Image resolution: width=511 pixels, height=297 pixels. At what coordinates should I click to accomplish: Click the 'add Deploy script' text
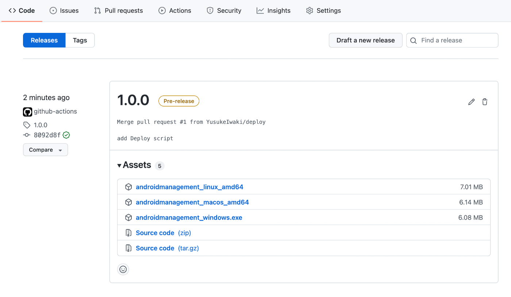point(145,138)
